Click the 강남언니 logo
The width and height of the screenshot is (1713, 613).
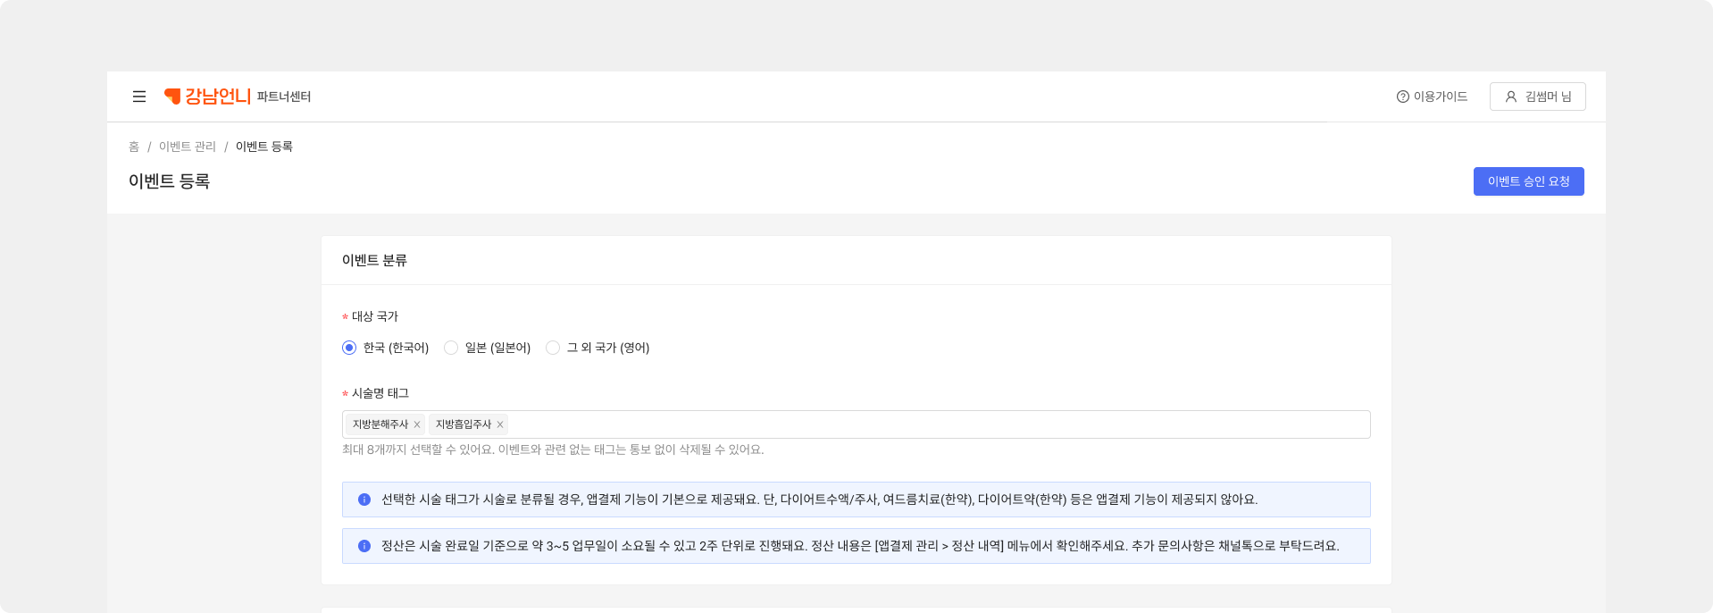pyautogui.click(x=207, y=97)
